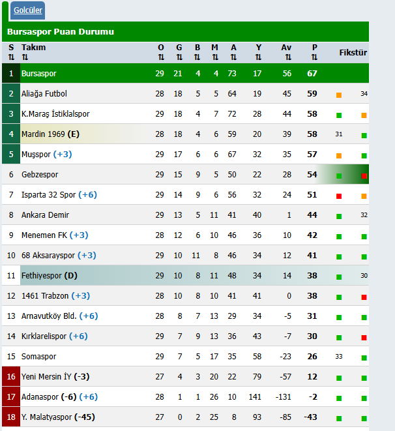Click sort arrows under the M column
Viewport: 395px width, 431px height.
[214, 57]
